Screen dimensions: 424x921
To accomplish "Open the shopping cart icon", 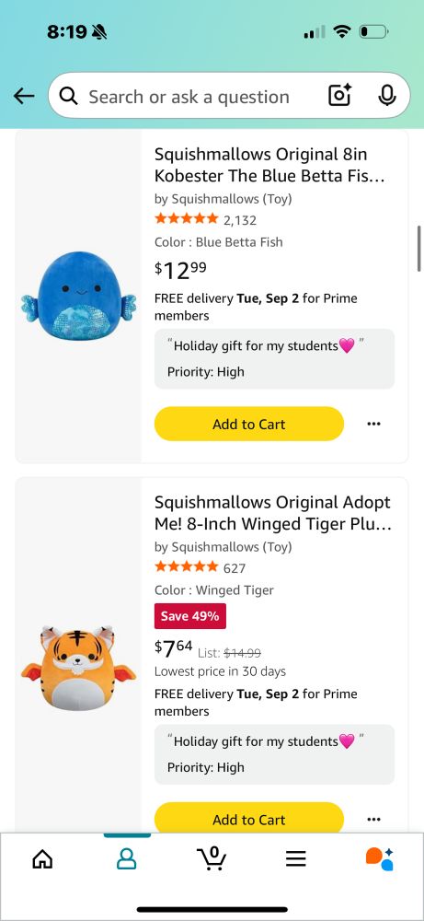I will click(x=212, y=858).
